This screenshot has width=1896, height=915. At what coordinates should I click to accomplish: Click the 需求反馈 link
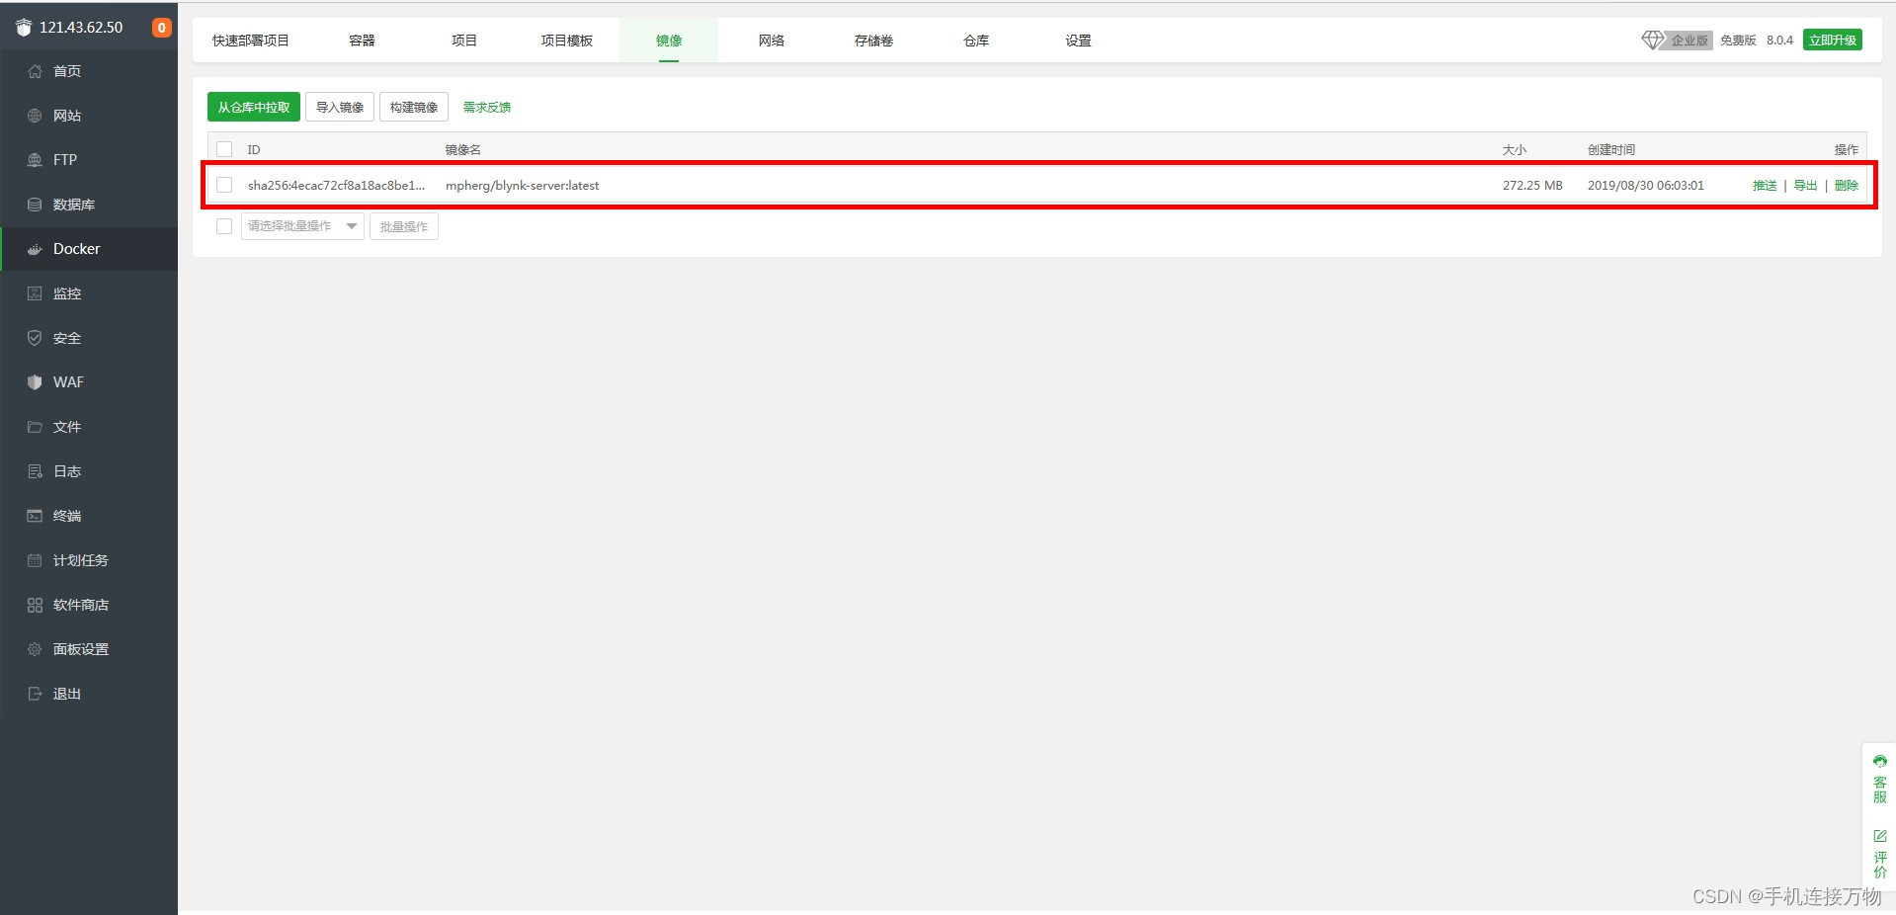[487, 107]
